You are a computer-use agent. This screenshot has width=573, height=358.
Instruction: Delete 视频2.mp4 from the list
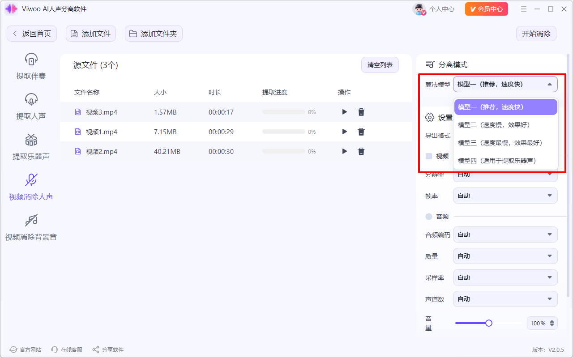tap(361, 151)
